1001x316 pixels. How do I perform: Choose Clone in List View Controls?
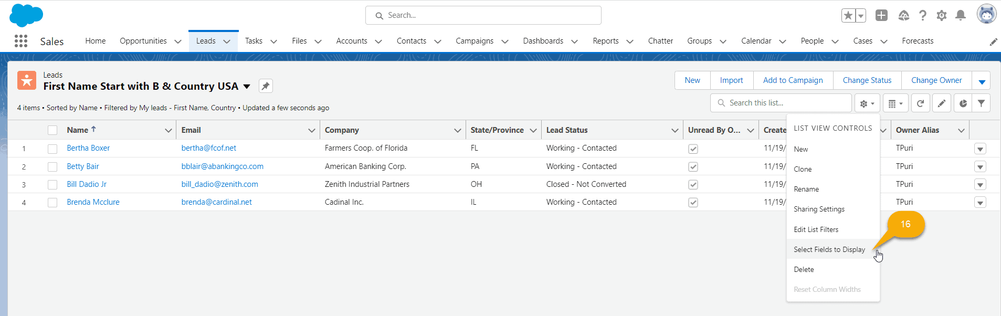pyautogui.click(x=833, y=169)
